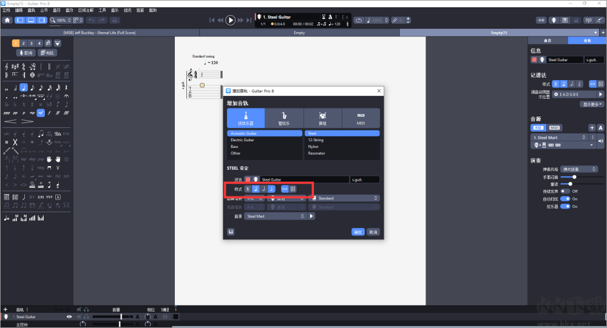Choose Bass in instrument list
The height and width of the screenshot is (328, 607).
[x=265, y=147]
